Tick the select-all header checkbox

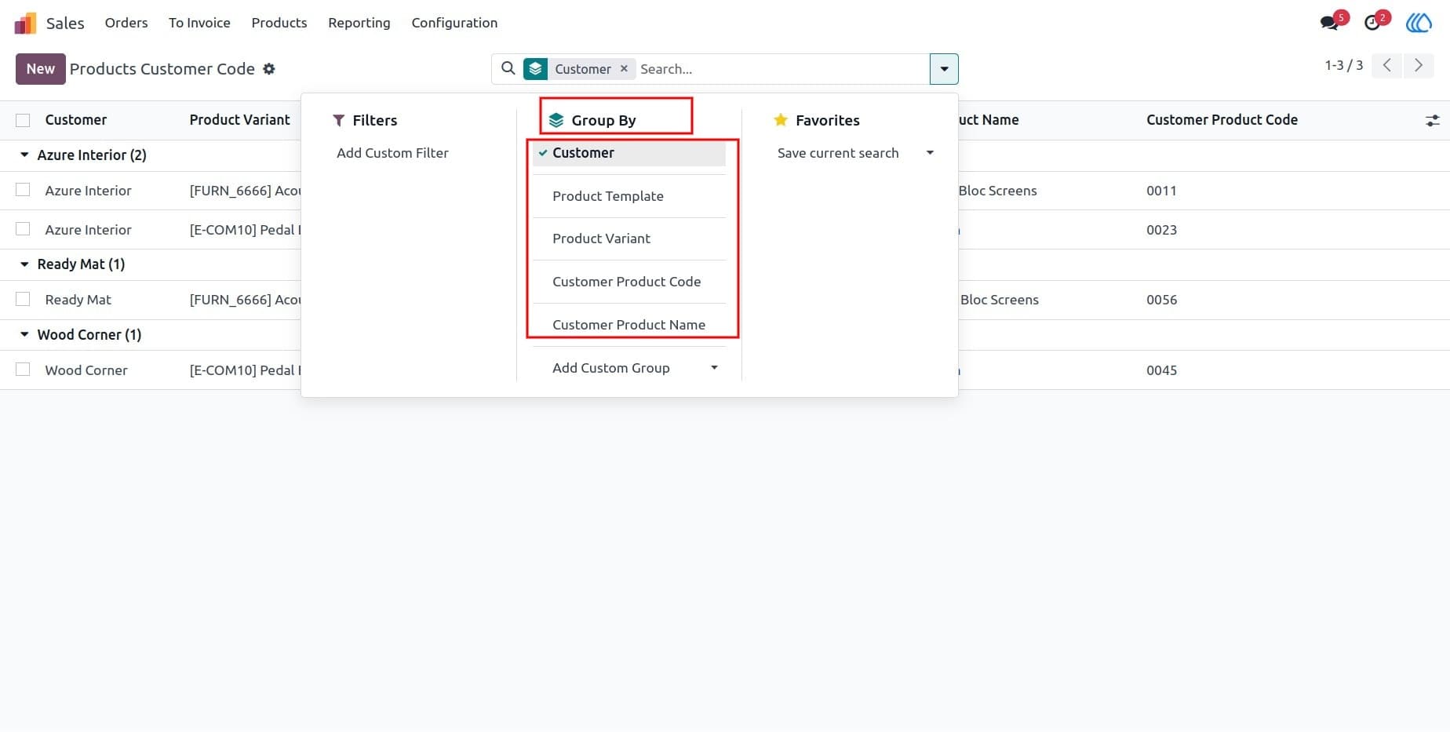pos(23,120)
